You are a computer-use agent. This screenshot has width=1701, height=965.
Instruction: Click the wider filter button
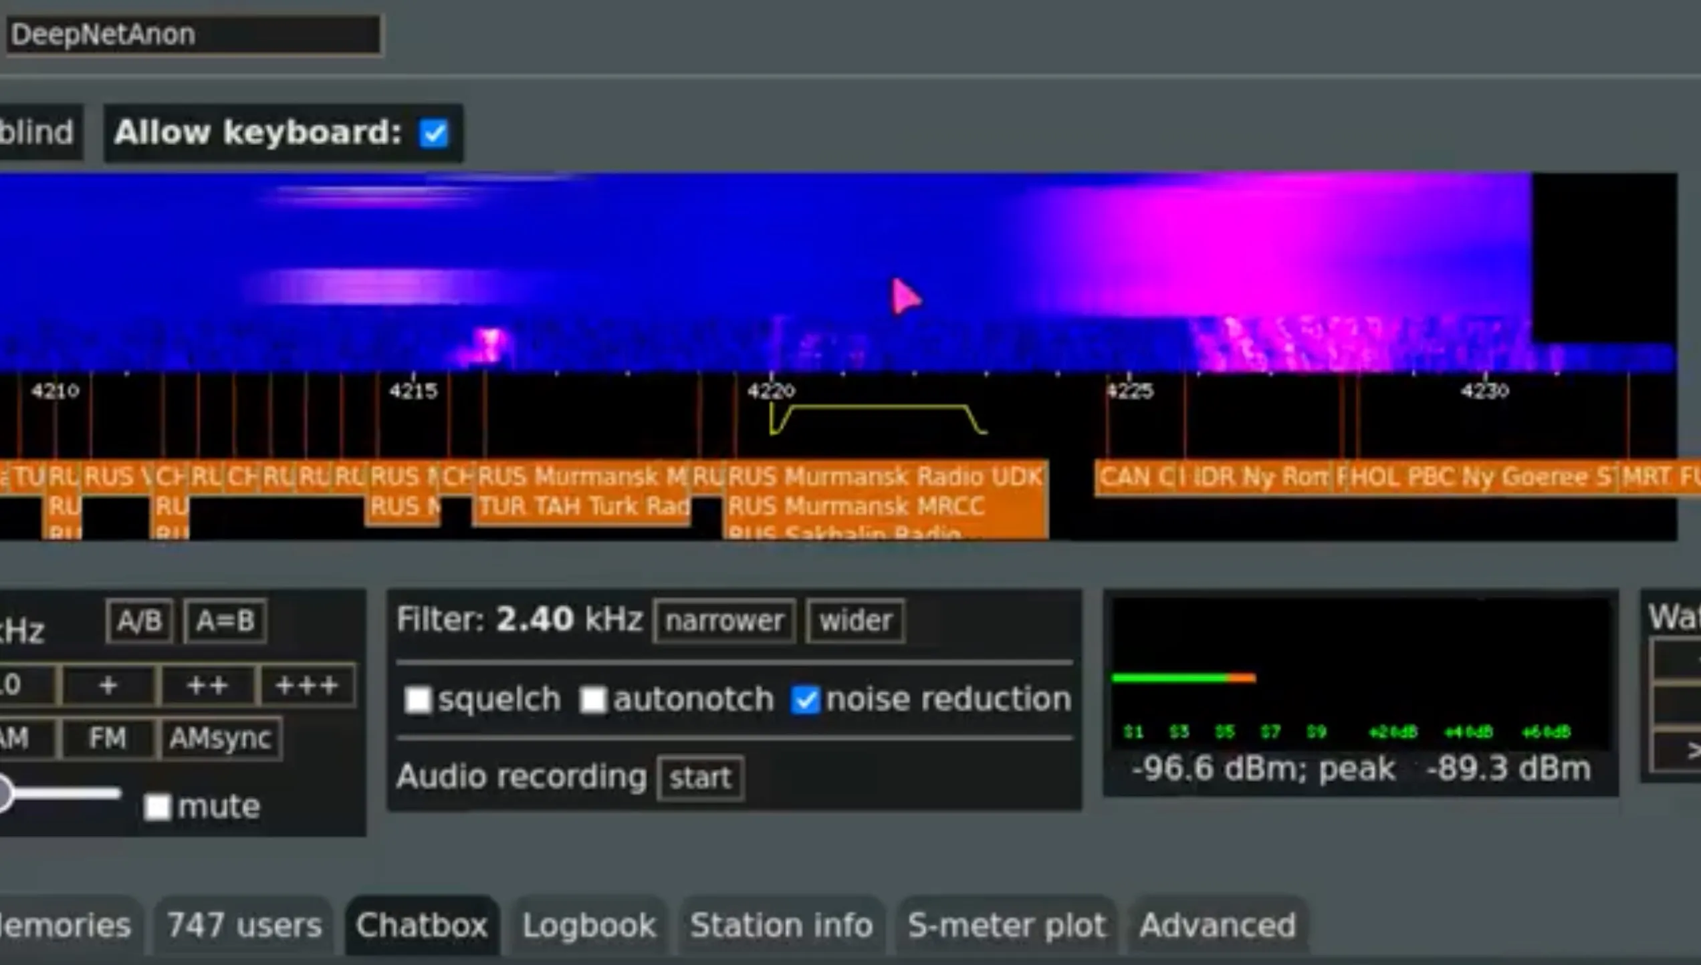[x=855, y=621]
